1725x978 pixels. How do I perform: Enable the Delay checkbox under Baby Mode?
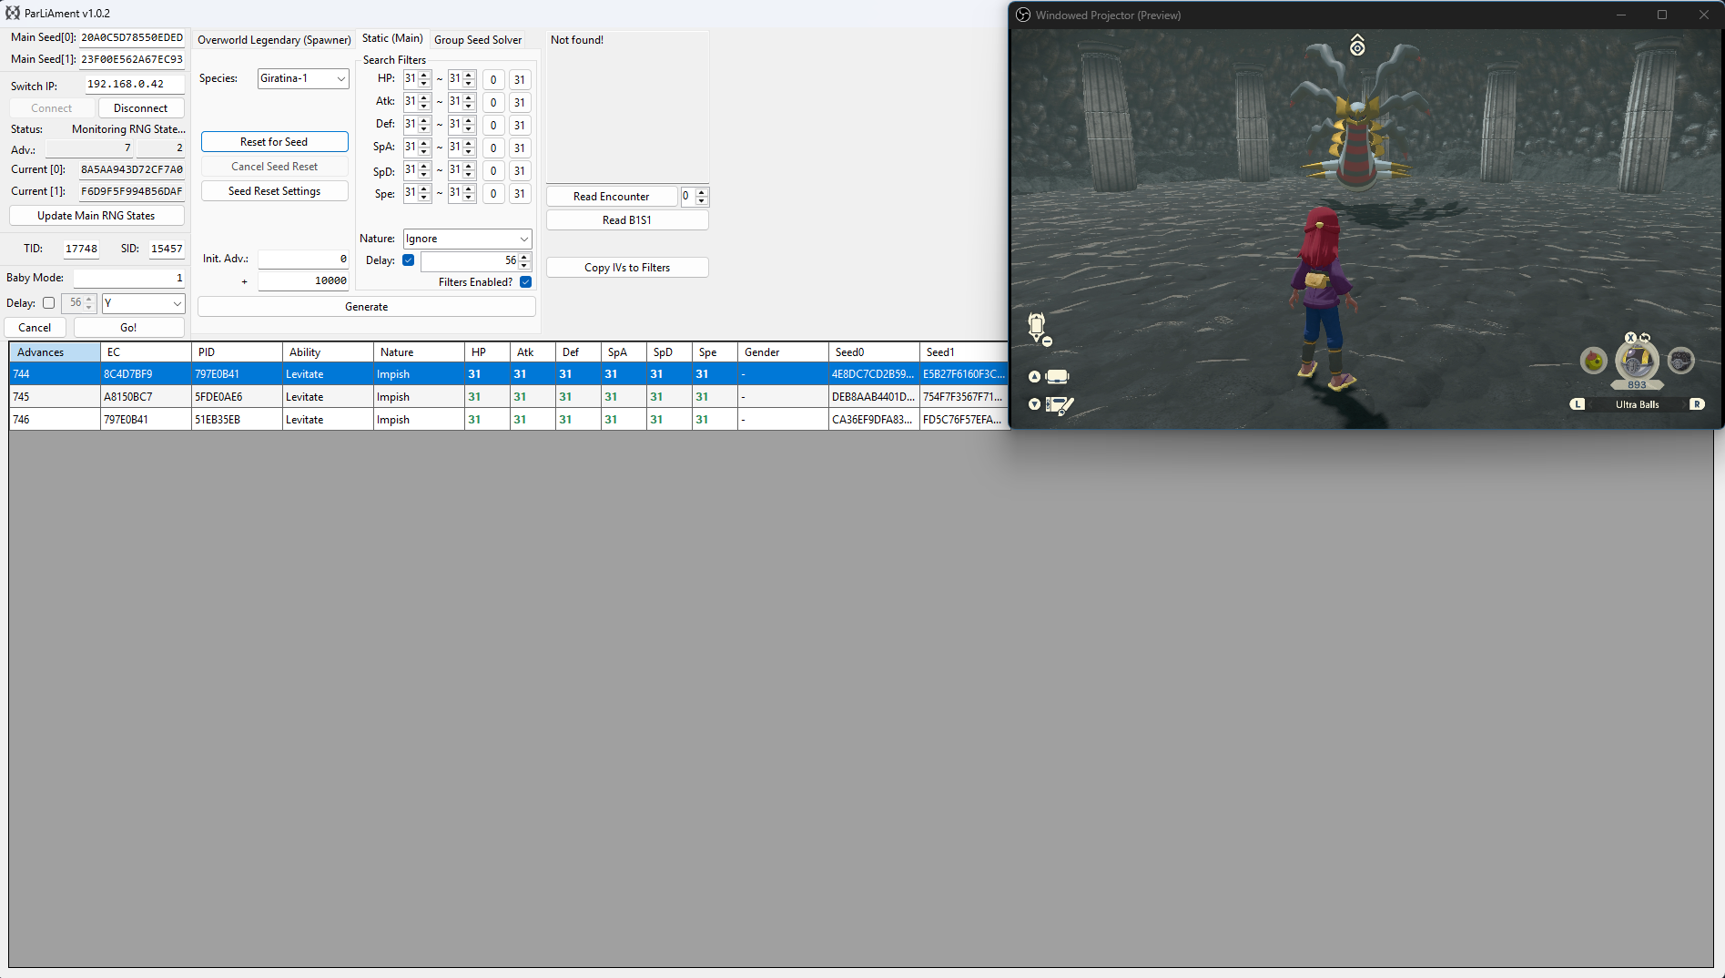coord(49,303)
